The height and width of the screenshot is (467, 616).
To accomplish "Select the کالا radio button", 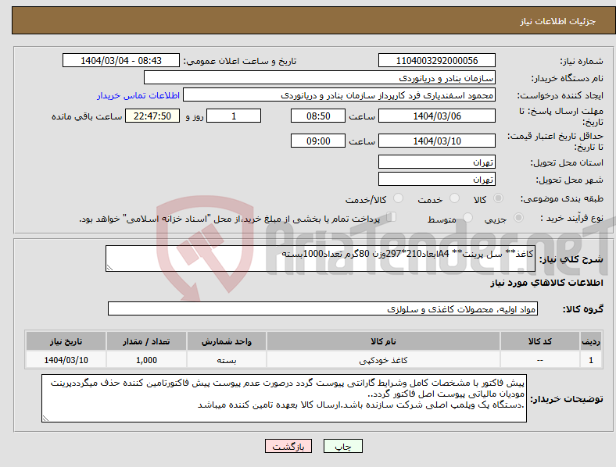I will click(x=498, y=198).
